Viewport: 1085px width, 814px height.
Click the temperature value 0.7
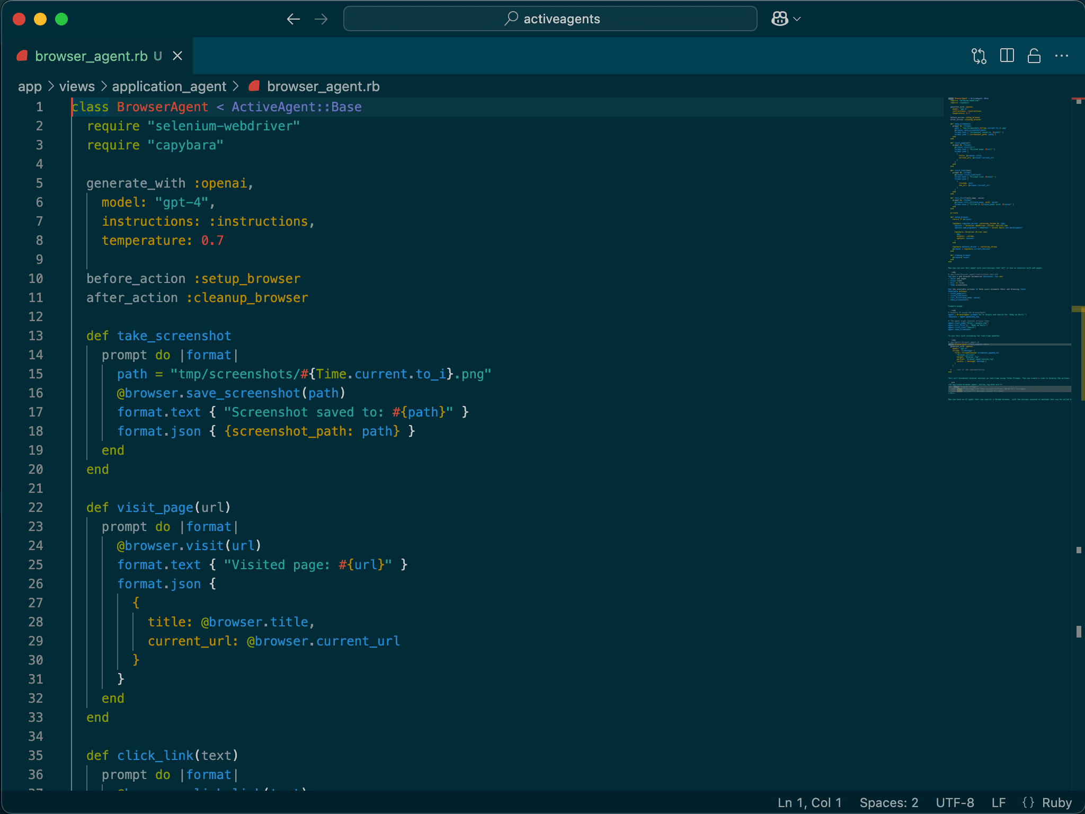(212, 241)
